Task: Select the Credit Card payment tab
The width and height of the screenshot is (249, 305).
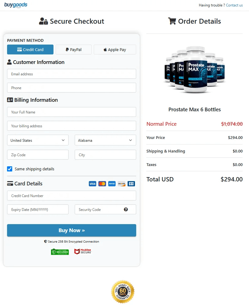Action: click(x=30, y=50)
